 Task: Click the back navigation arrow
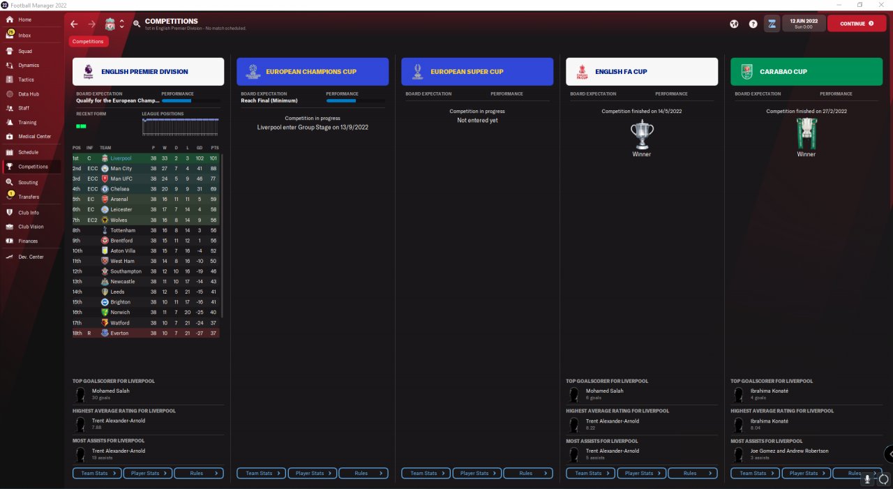click(x=74, y=24)
